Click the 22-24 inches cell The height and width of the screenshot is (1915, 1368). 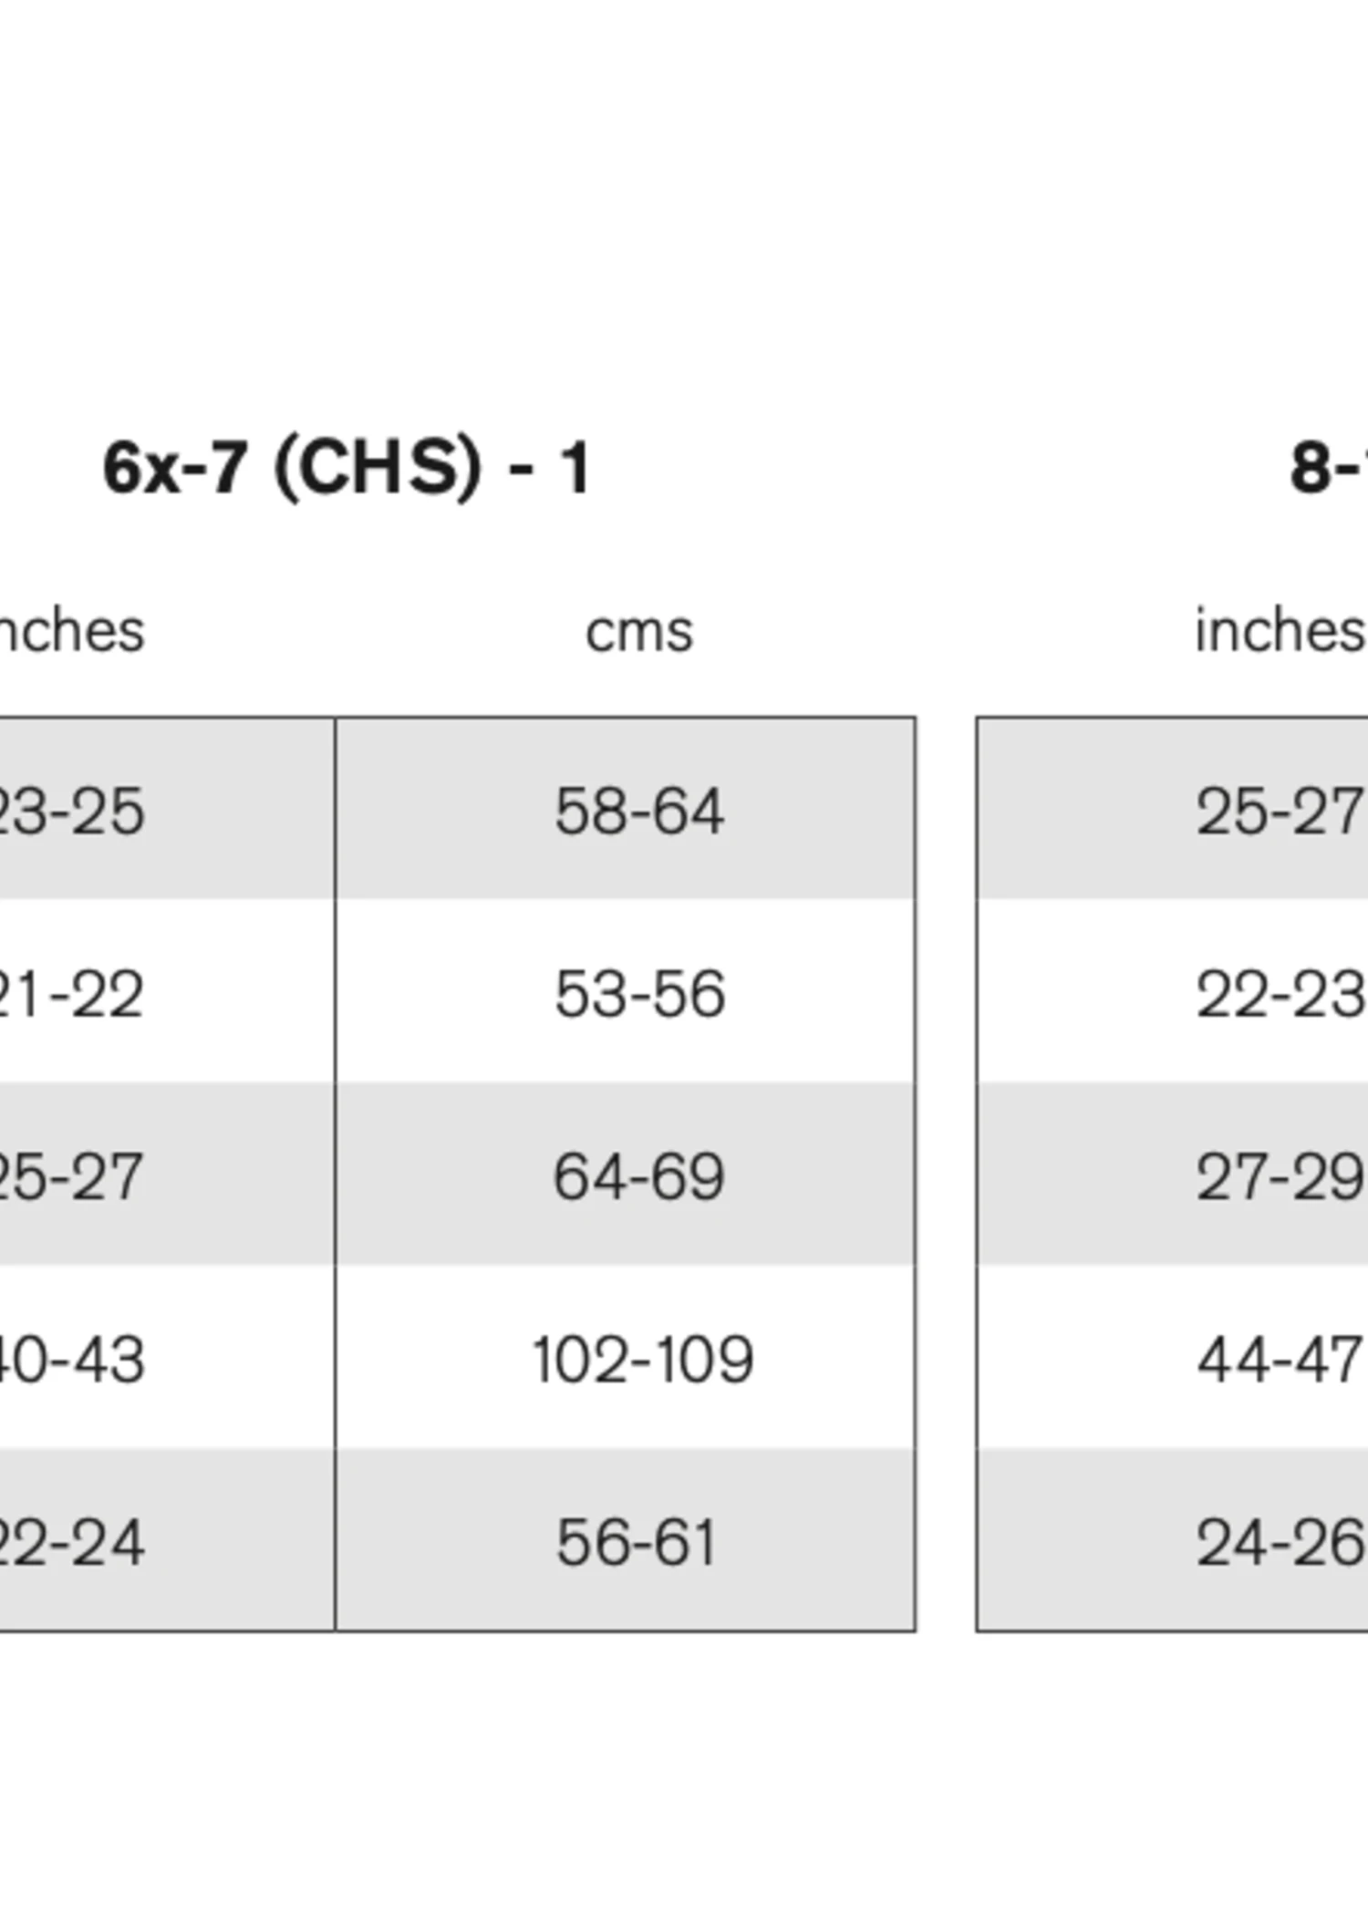click(x=71, y=1542)
